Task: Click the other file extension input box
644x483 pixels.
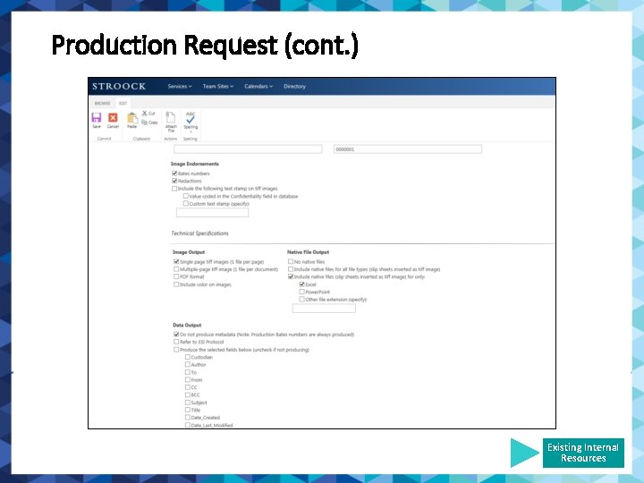Action: tap(324, 308)
